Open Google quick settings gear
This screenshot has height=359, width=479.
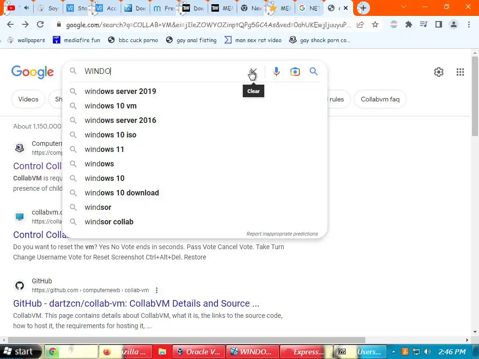(439, 72)
